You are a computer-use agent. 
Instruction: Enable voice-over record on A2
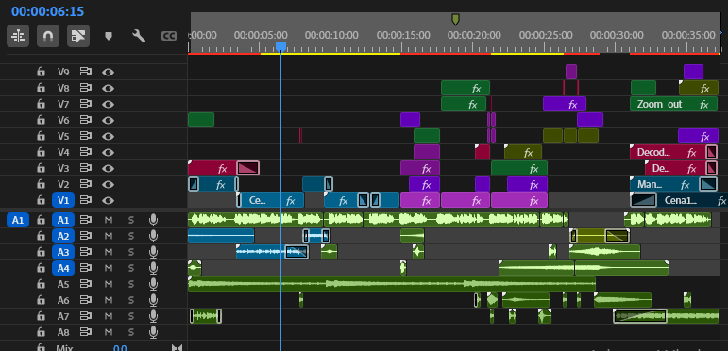tap(153, 237)
